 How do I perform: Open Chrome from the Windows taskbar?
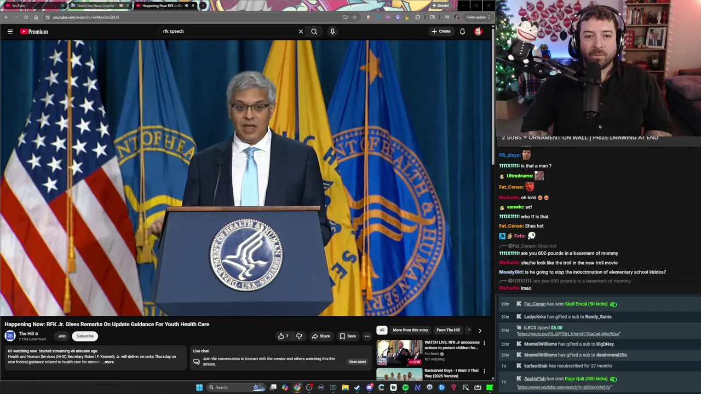point(297,387)
